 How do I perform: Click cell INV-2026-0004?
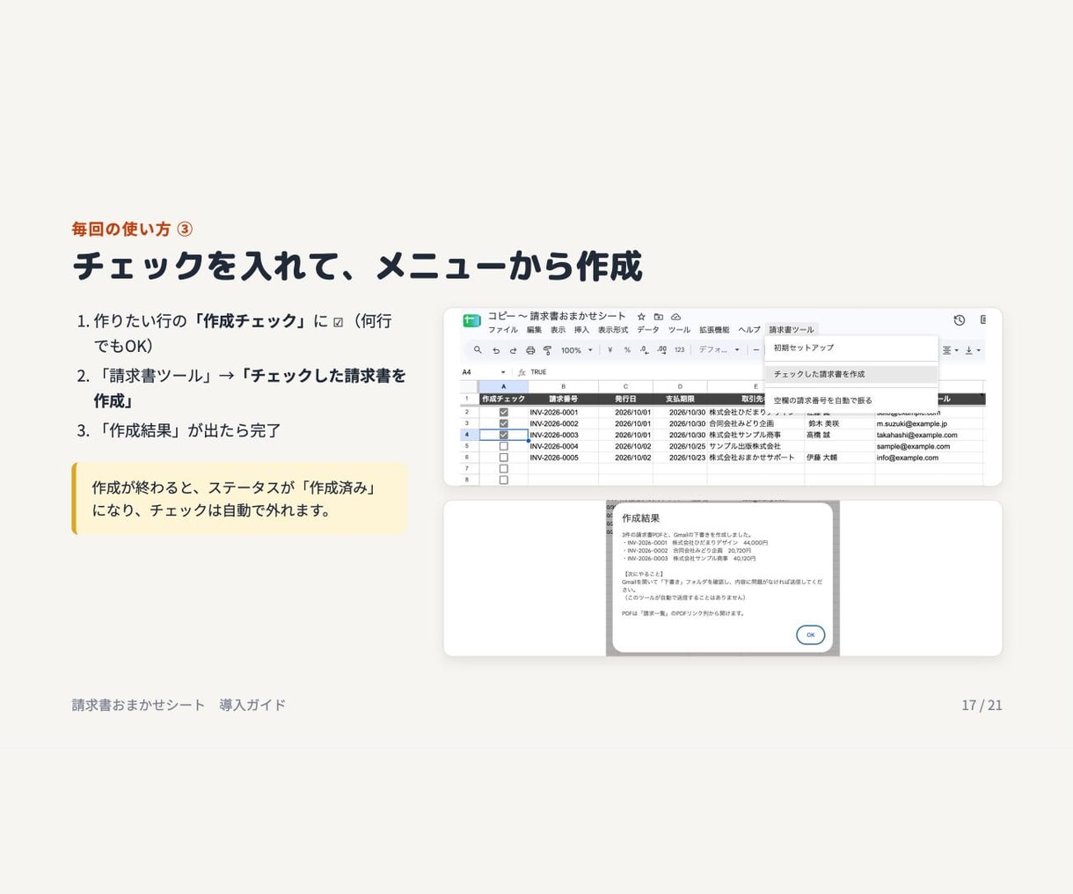[563, 446]
